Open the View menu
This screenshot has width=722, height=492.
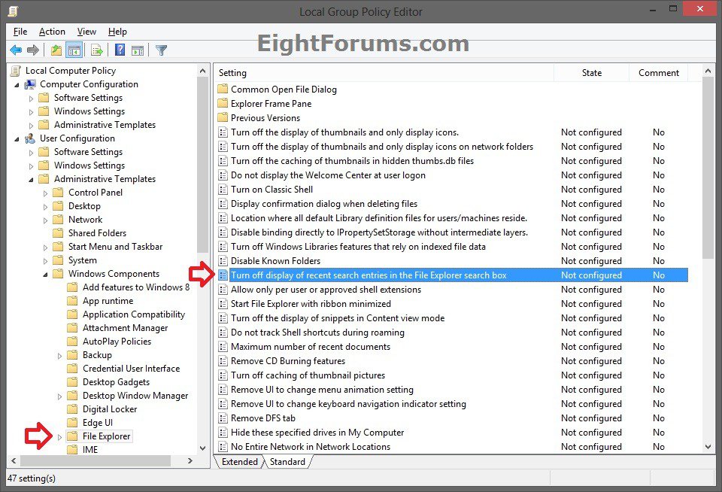click(86, 32)
